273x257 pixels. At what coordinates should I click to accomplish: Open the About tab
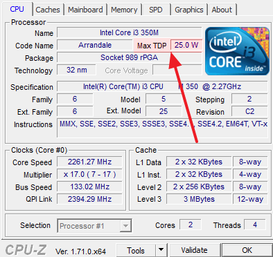click(x=222, y=10)
